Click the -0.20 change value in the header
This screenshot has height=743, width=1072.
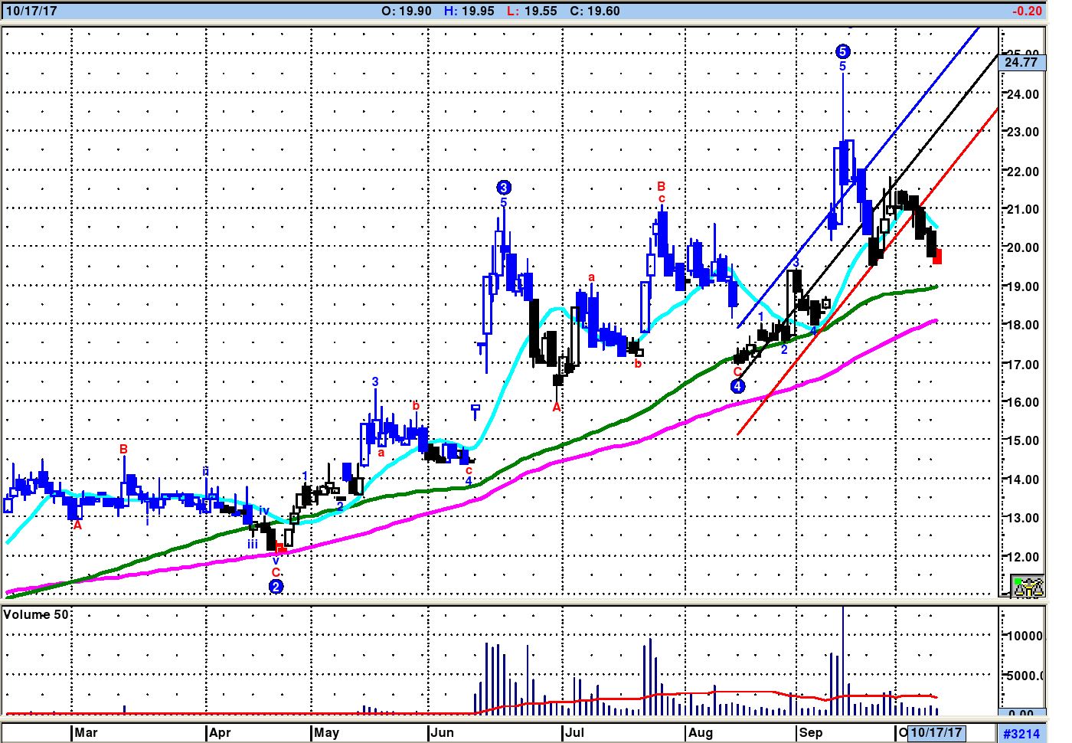[1027, 11]
